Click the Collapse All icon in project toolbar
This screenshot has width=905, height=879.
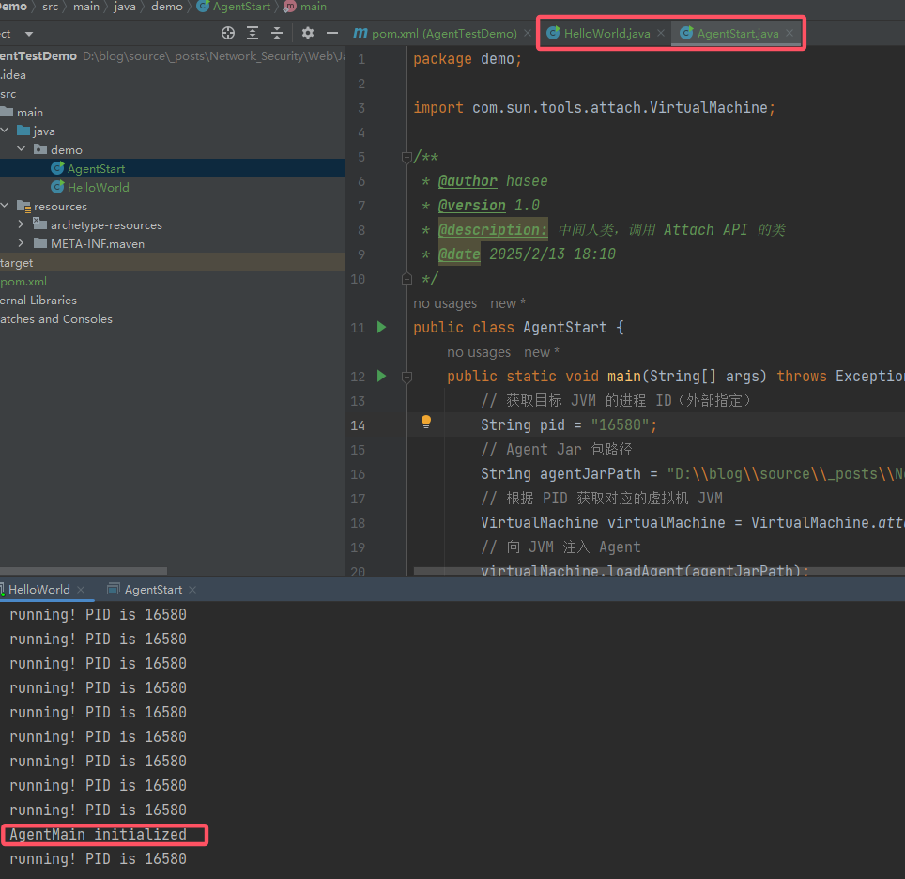pyautogui.click(x=276, y=33)
